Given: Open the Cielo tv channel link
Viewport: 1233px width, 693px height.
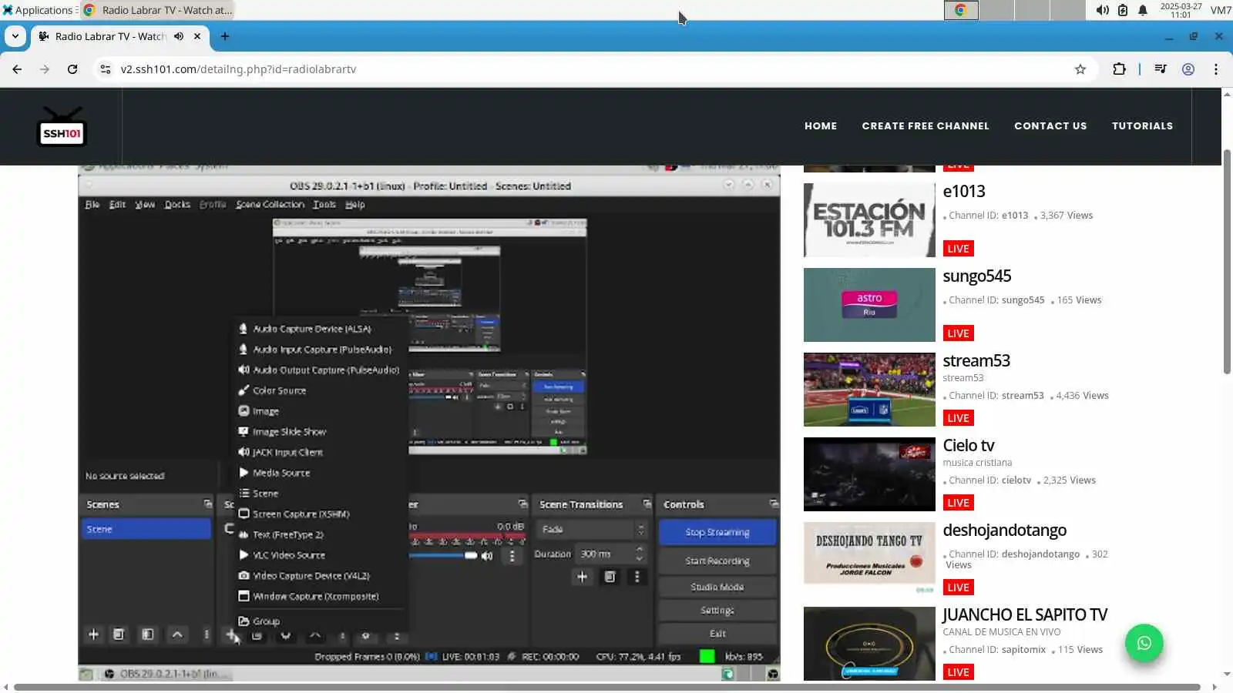Looking at the screenshot, I should (969, 445).
